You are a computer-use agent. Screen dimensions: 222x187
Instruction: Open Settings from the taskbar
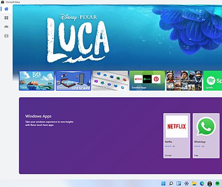point(186,183)
